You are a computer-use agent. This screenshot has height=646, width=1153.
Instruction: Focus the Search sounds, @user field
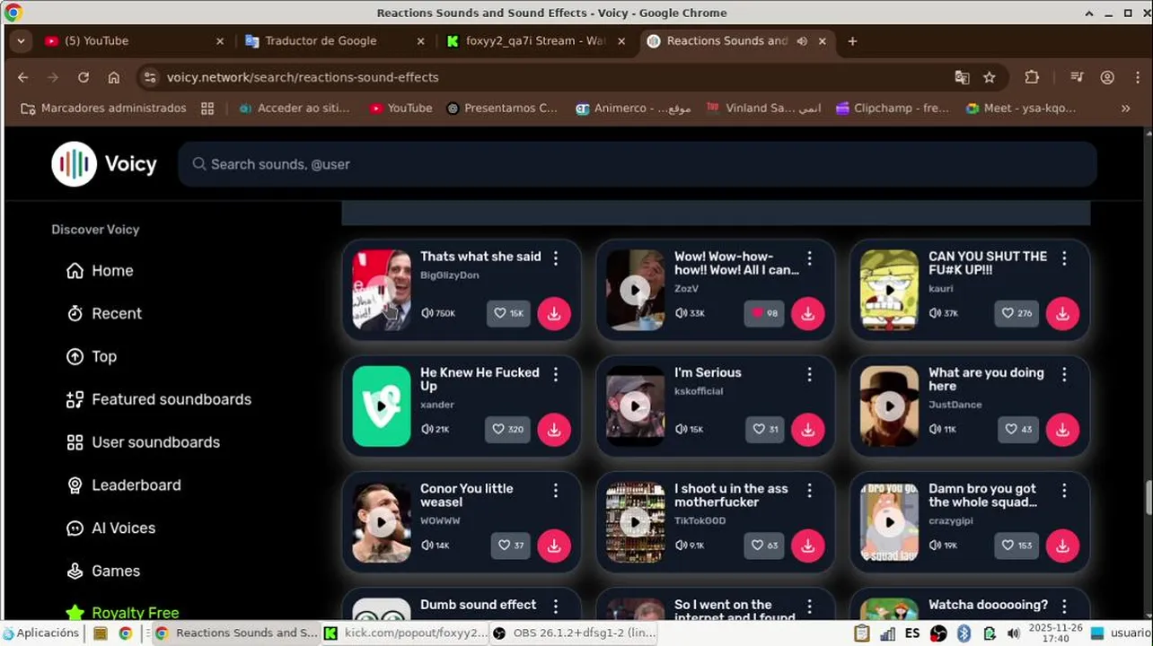point(638,164)
